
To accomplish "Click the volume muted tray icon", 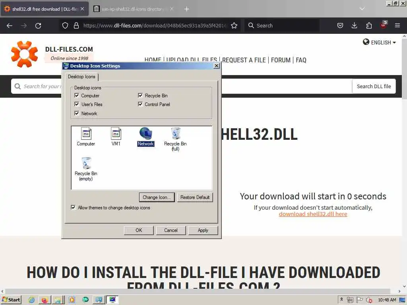I will click(369, 300).
